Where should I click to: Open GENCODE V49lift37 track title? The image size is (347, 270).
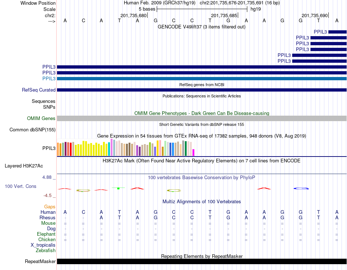(201, 27)
